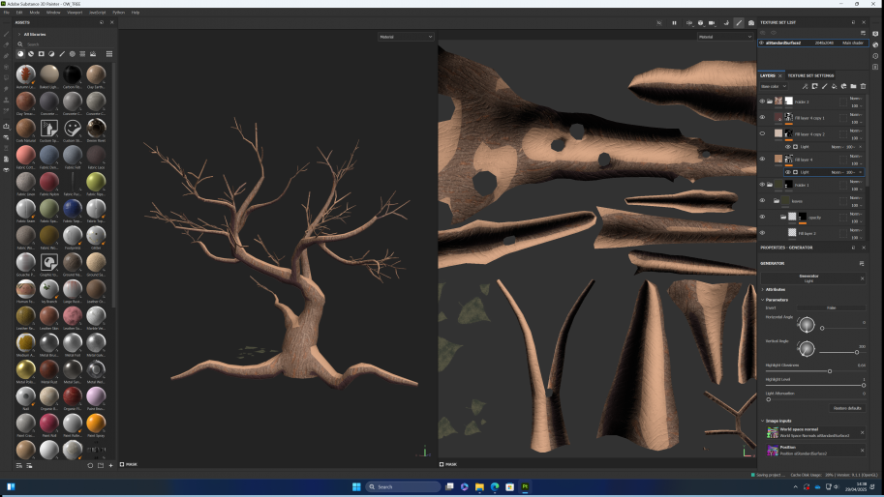Remove the World space normal image input
The image size is (884, 497).
pos(862,432)
